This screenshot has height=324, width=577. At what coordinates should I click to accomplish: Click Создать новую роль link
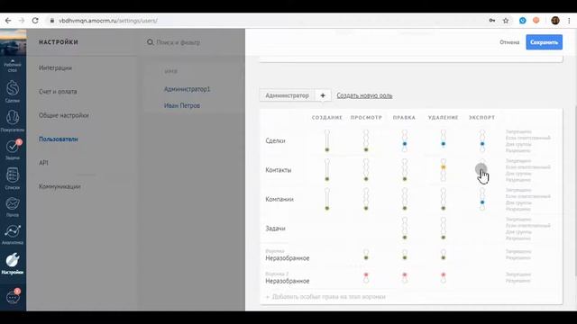[x=364, y=95]
